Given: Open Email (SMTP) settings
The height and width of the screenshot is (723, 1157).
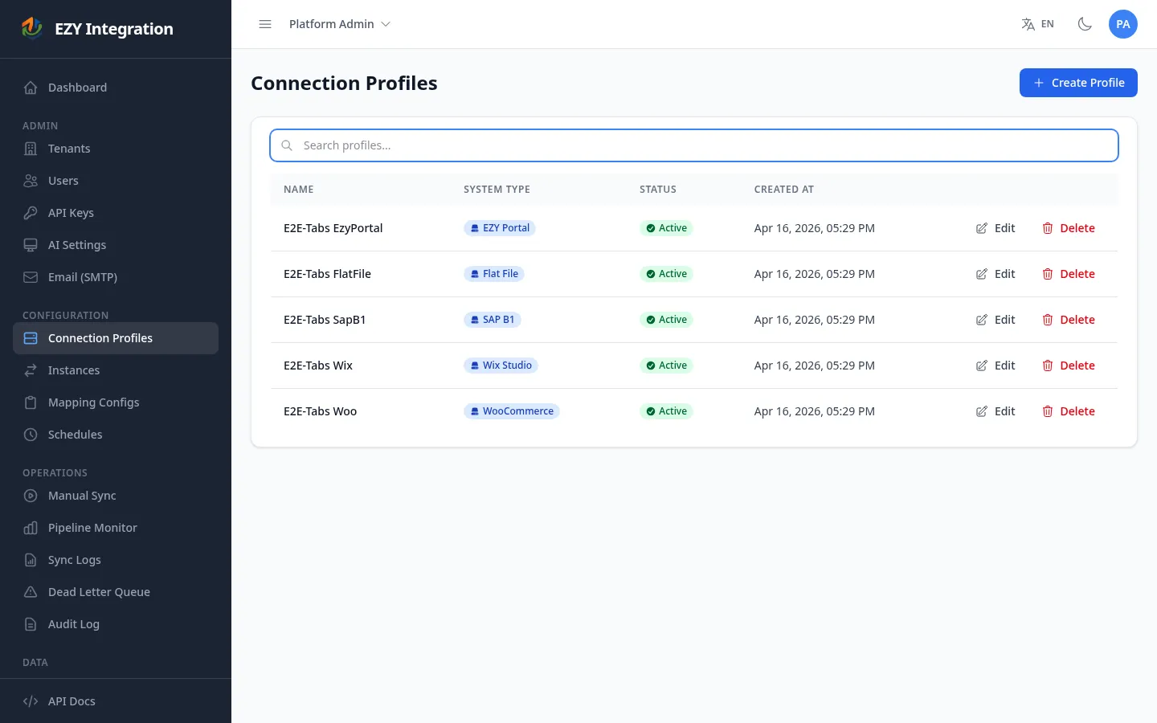Looking at the screenshot, I should point(116,277).
